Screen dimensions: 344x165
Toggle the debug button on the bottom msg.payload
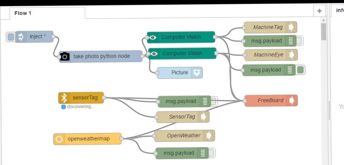(212, 153)
